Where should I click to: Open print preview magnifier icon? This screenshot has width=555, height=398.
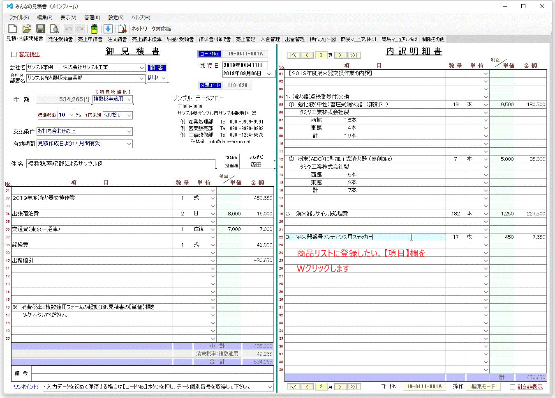coord(54,29)
